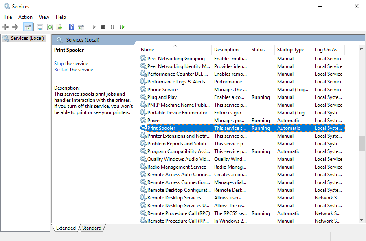Click the Restart Service toolbar icon
The height and width of the screenshot is (241, 366).
click(122, 27)
